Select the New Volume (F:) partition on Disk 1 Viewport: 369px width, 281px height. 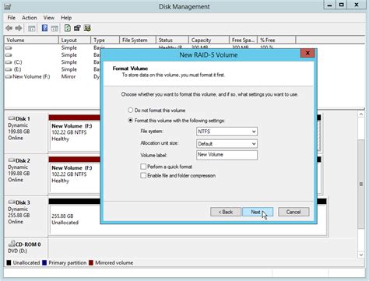(x=75, y=136)
